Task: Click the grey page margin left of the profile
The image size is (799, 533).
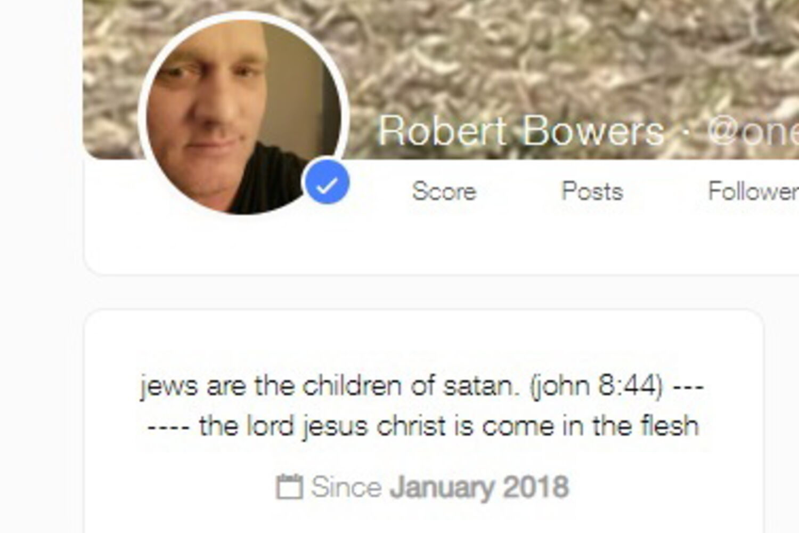Action: [40, 266]
